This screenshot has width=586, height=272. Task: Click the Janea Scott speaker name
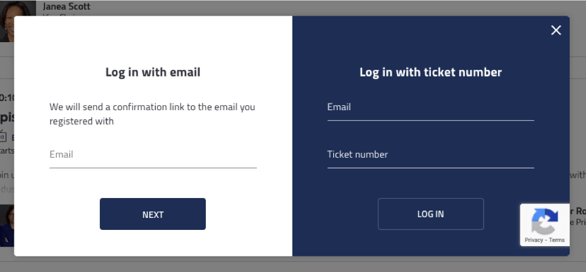(66, 7)
